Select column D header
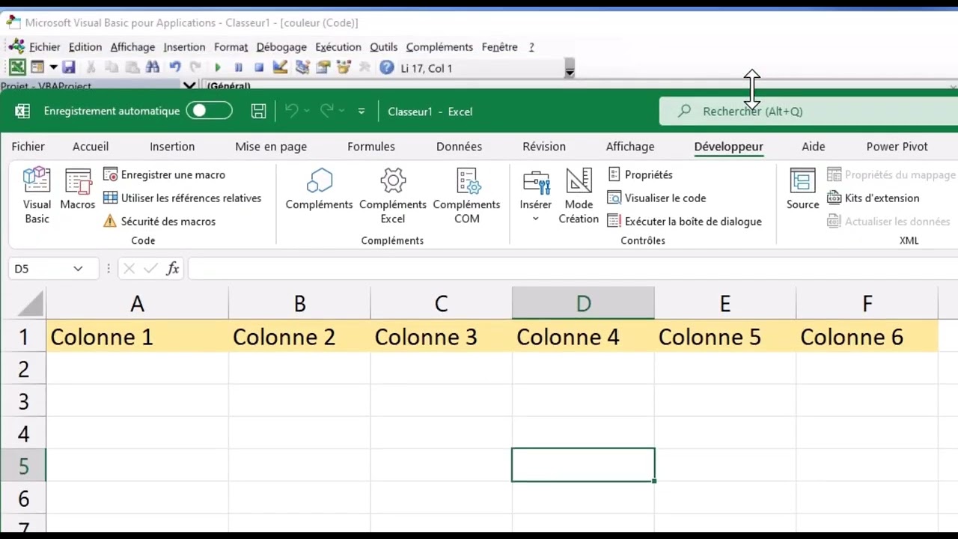958x539 pixels. coord(583,303)
